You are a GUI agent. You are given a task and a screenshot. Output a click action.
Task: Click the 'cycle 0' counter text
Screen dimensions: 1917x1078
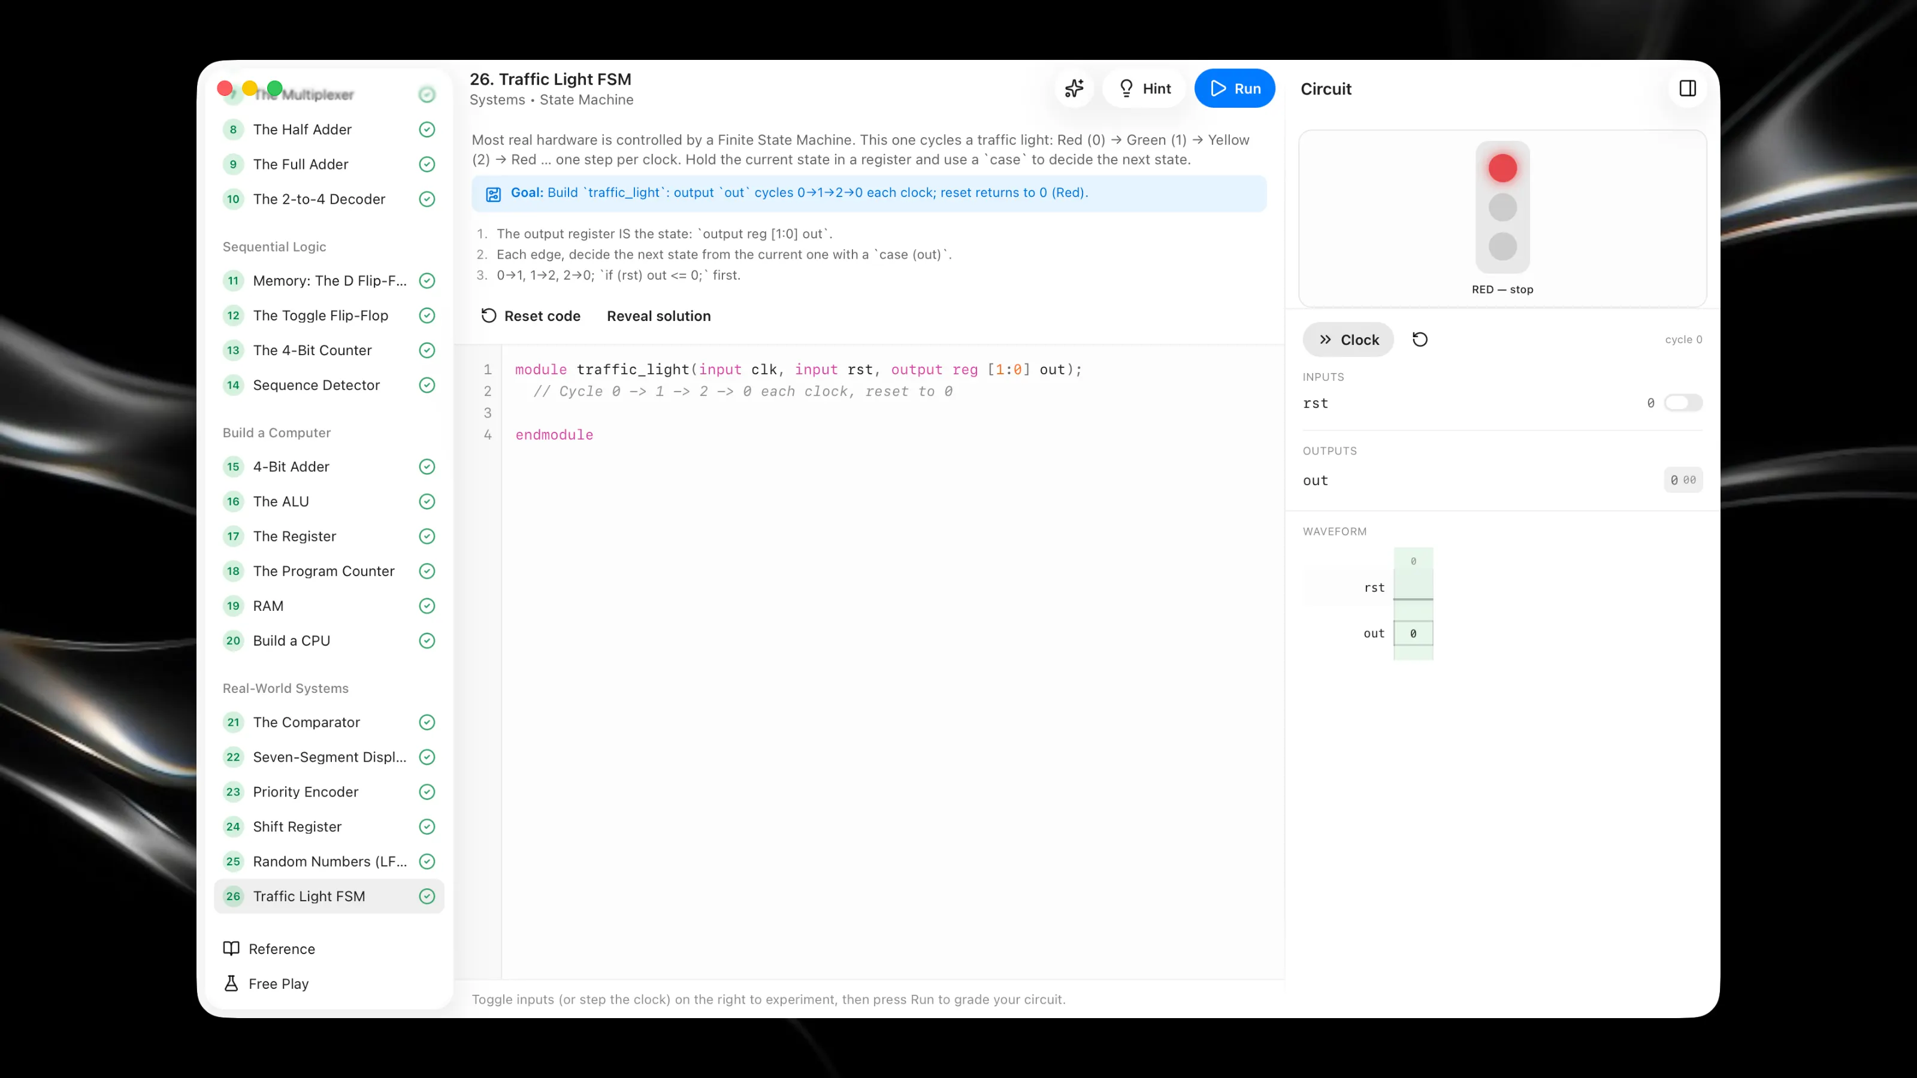[x=1683, y=339]
